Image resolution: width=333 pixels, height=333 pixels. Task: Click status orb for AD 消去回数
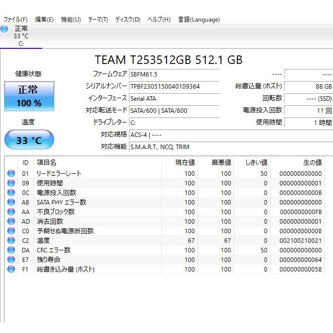[x=11, y=221]
